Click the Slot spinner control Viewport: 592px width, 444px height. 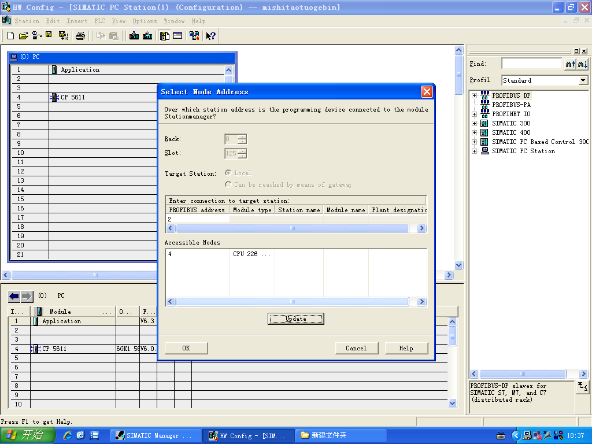(x=242, y=153)
